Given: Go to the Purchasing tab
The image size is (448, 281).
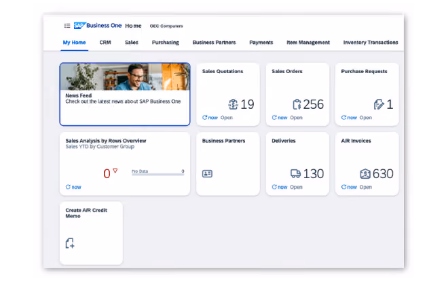Looking at the screenshot, I should point(166,43).
